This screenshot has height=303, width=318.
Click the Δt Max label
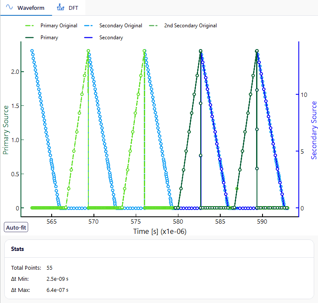(20, 290)
